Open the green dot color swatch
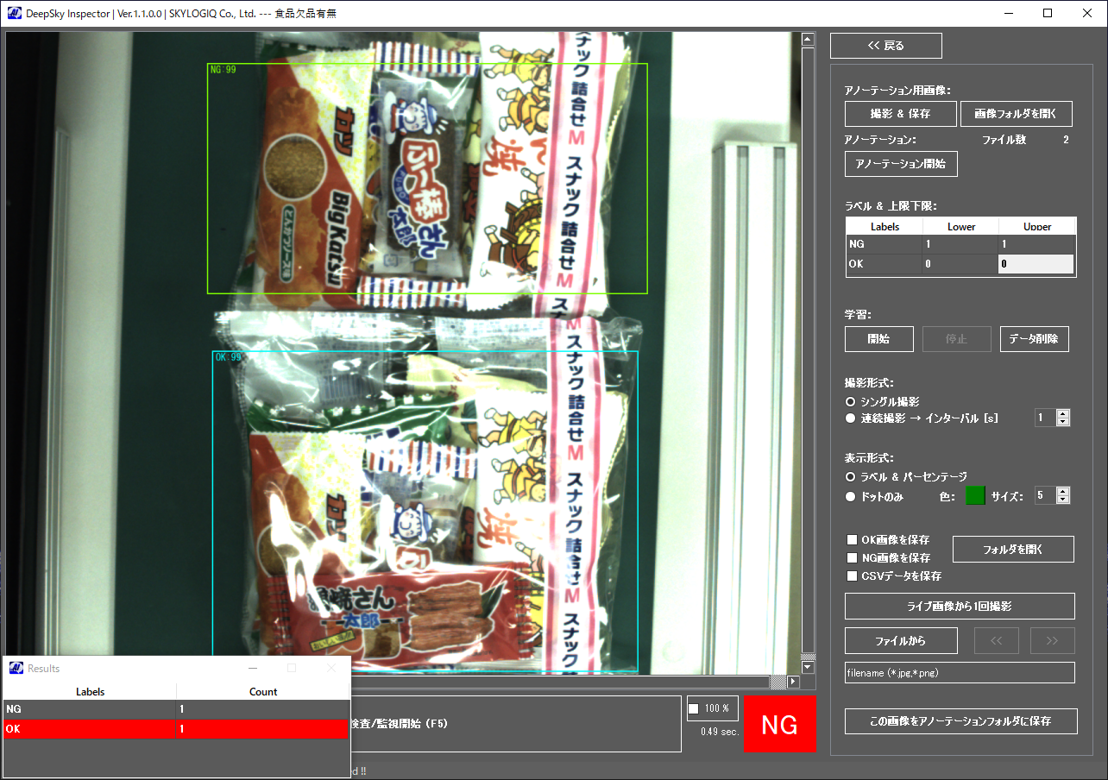1108x780 pixels. (x=975, y=496)
